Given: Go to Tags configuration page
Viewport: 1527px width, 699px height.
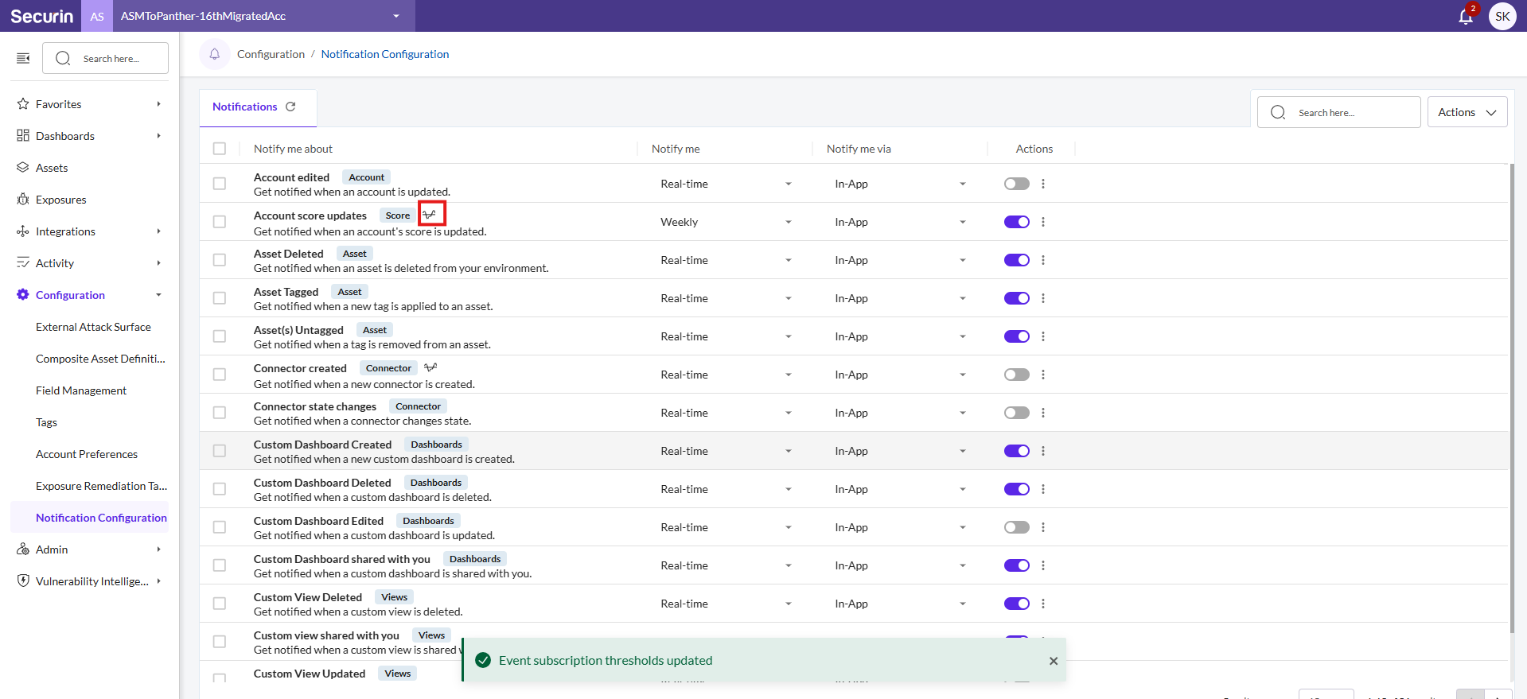Looking at the screenshot, I should (46, 422).
